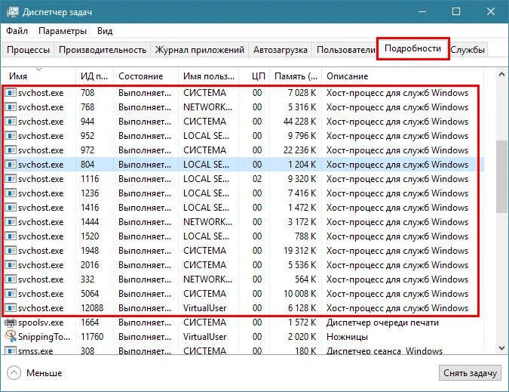Click the svchost.exe icon with PID 944

[x=11, y=122]
